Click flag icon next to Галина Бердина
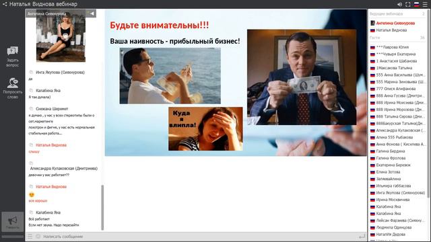Screen dimensions: 431x242 pyautogui.click(x=372, y=151)
